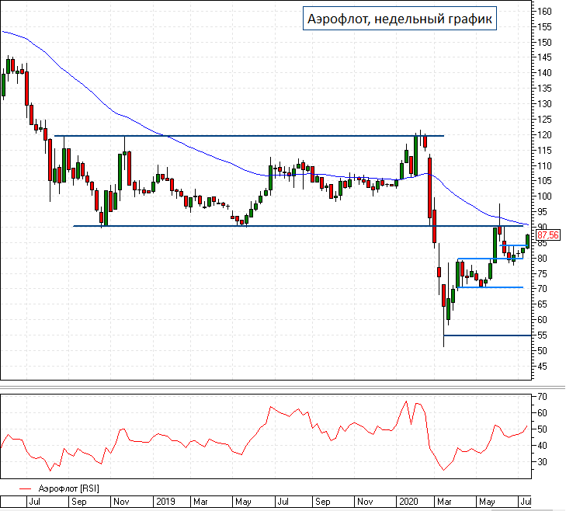Select the dark blue support line at 55

(x=488, y=335)
